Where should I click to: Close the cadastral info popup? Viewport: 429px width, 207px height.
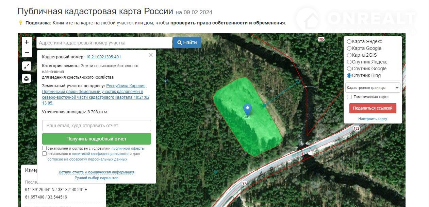(x=151, y=55)
